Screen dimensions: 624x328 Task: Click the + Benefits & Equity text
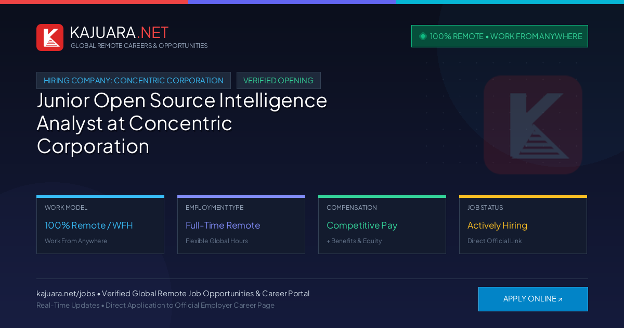[354, 241]
